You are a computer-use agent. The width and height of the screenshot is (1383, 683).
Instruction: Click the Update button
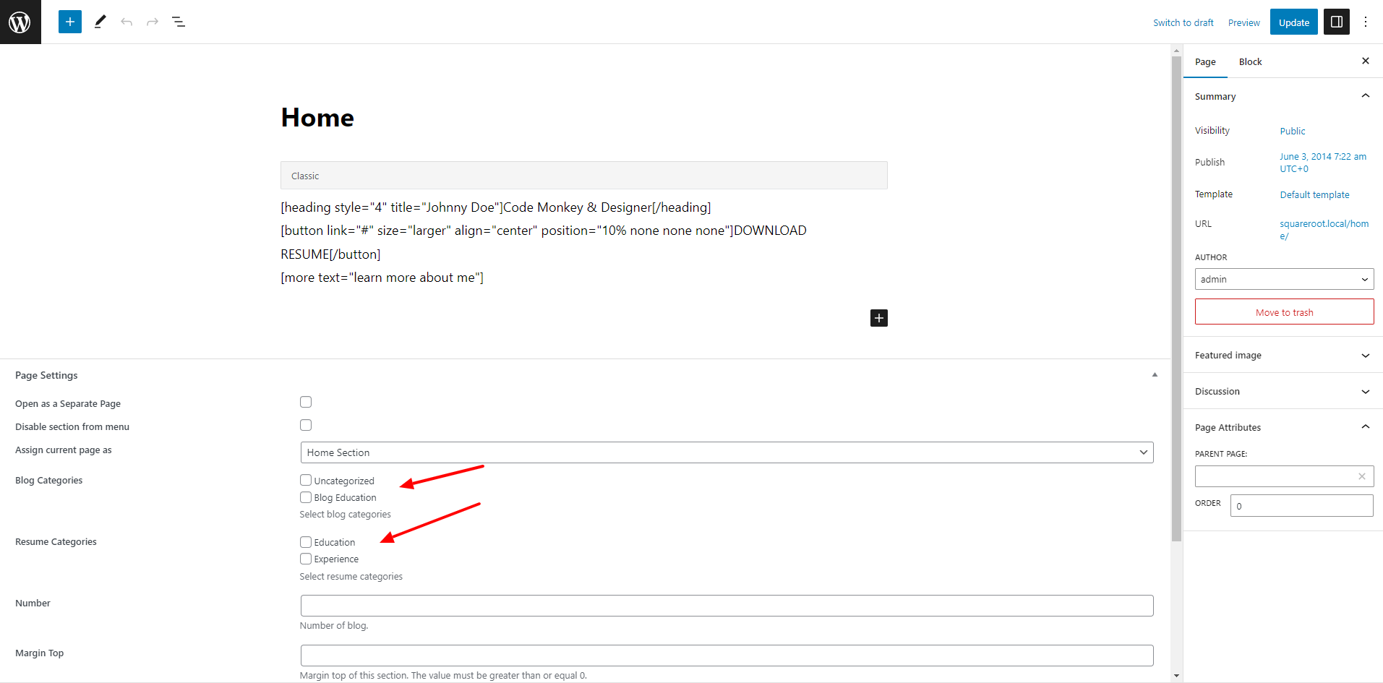[1294, 22]
